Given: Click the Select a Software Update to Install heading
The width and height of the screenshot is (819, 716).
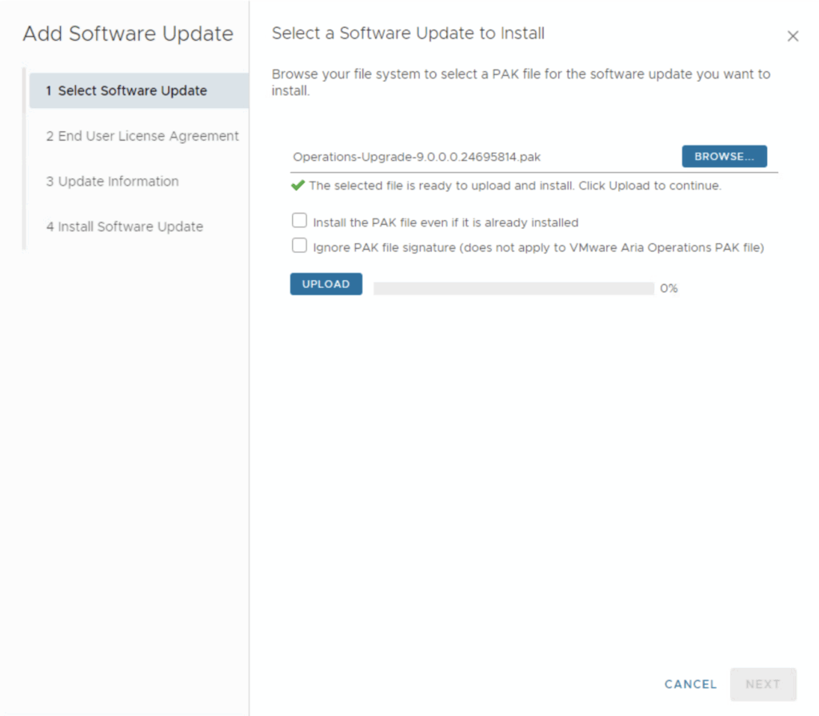Looking at the screenshot, I should (x=408, y=34).
